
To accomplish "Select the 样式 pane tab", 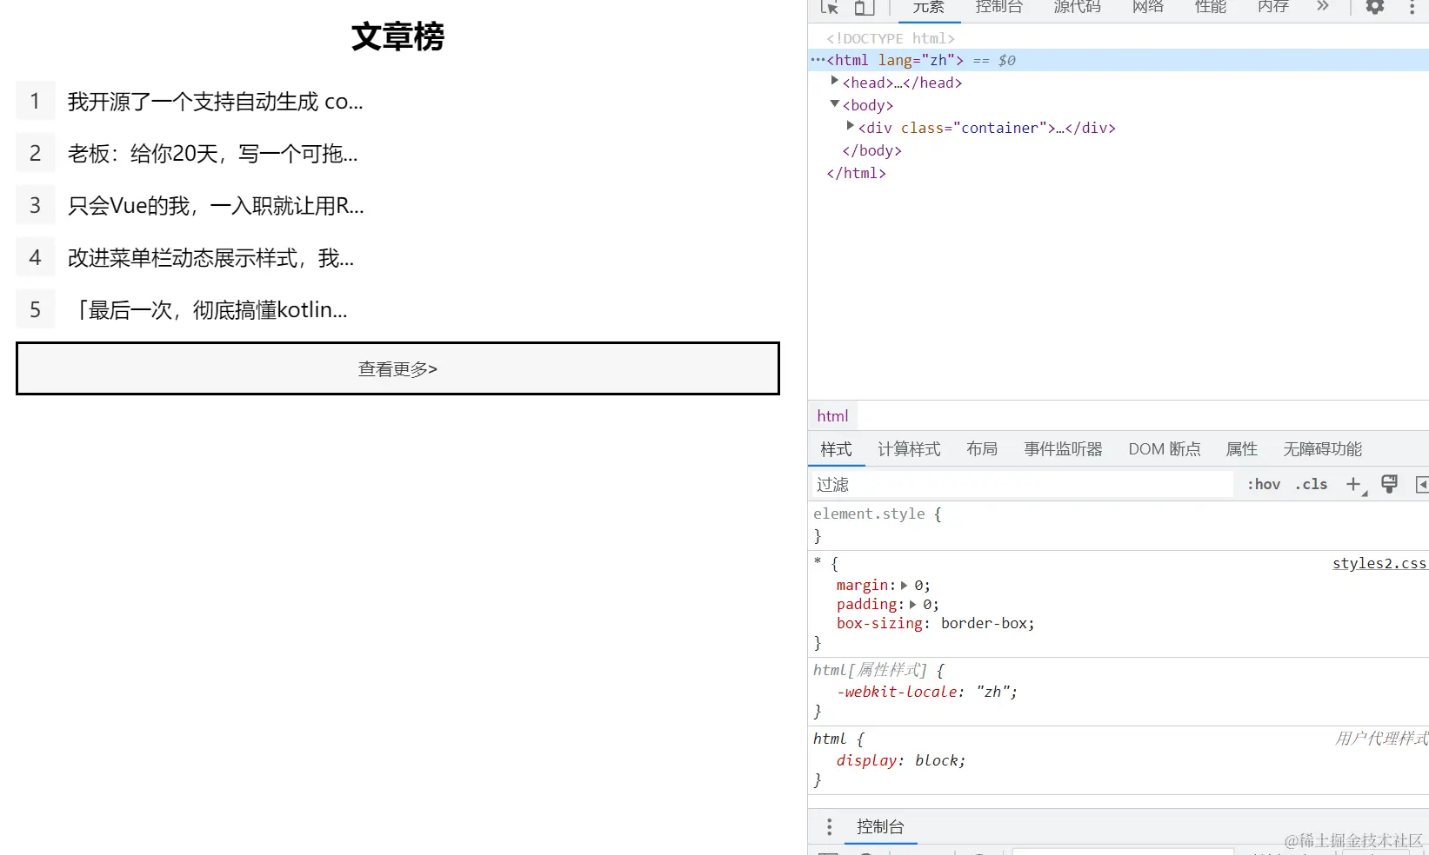I will tap(837, 449).
